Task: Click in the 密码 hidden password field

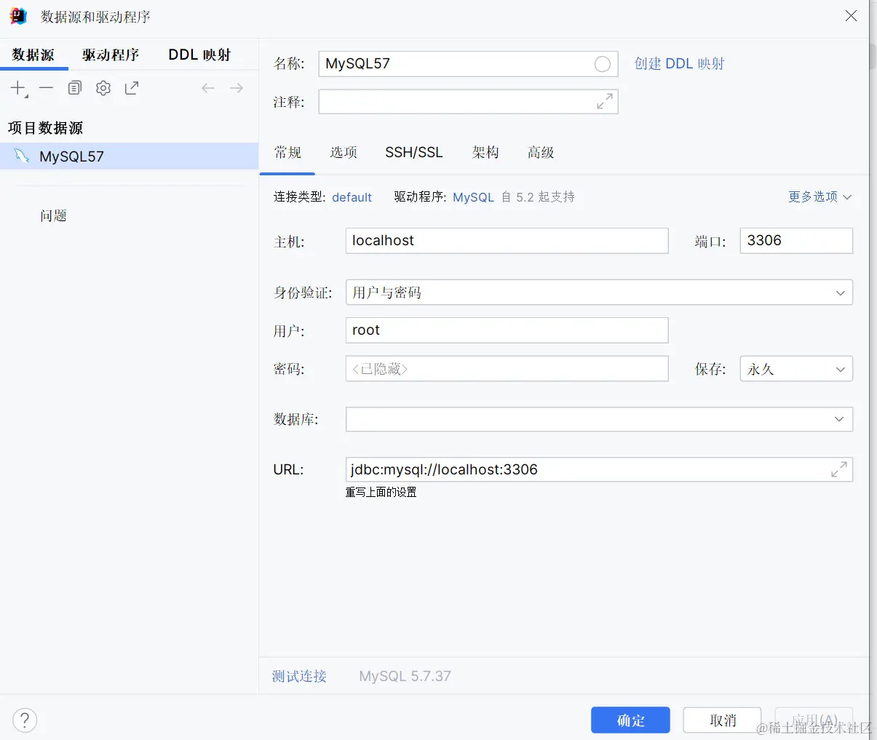Action: click(507, 369)
